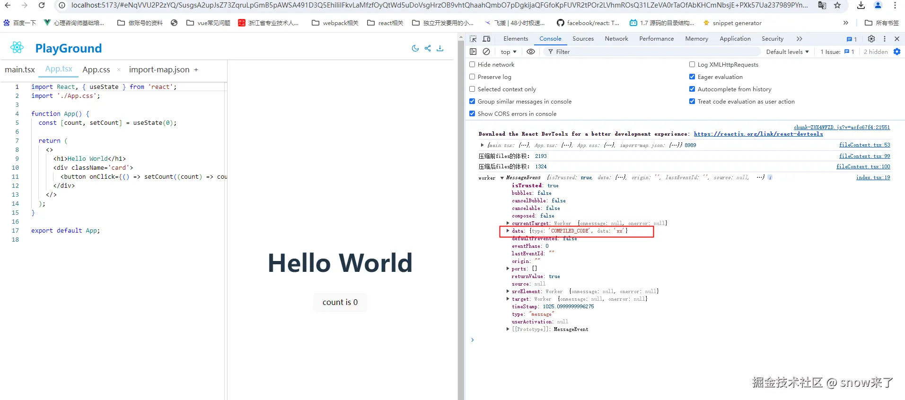Screen dimensions: 905x400
Task: Create live expression with eye icon
Action: (x=531, y=52)
